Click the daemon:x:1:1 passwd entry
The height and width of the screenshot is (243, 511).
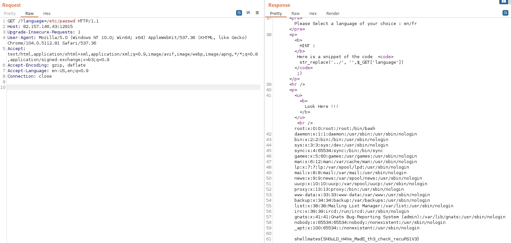(x=356, y=134)
